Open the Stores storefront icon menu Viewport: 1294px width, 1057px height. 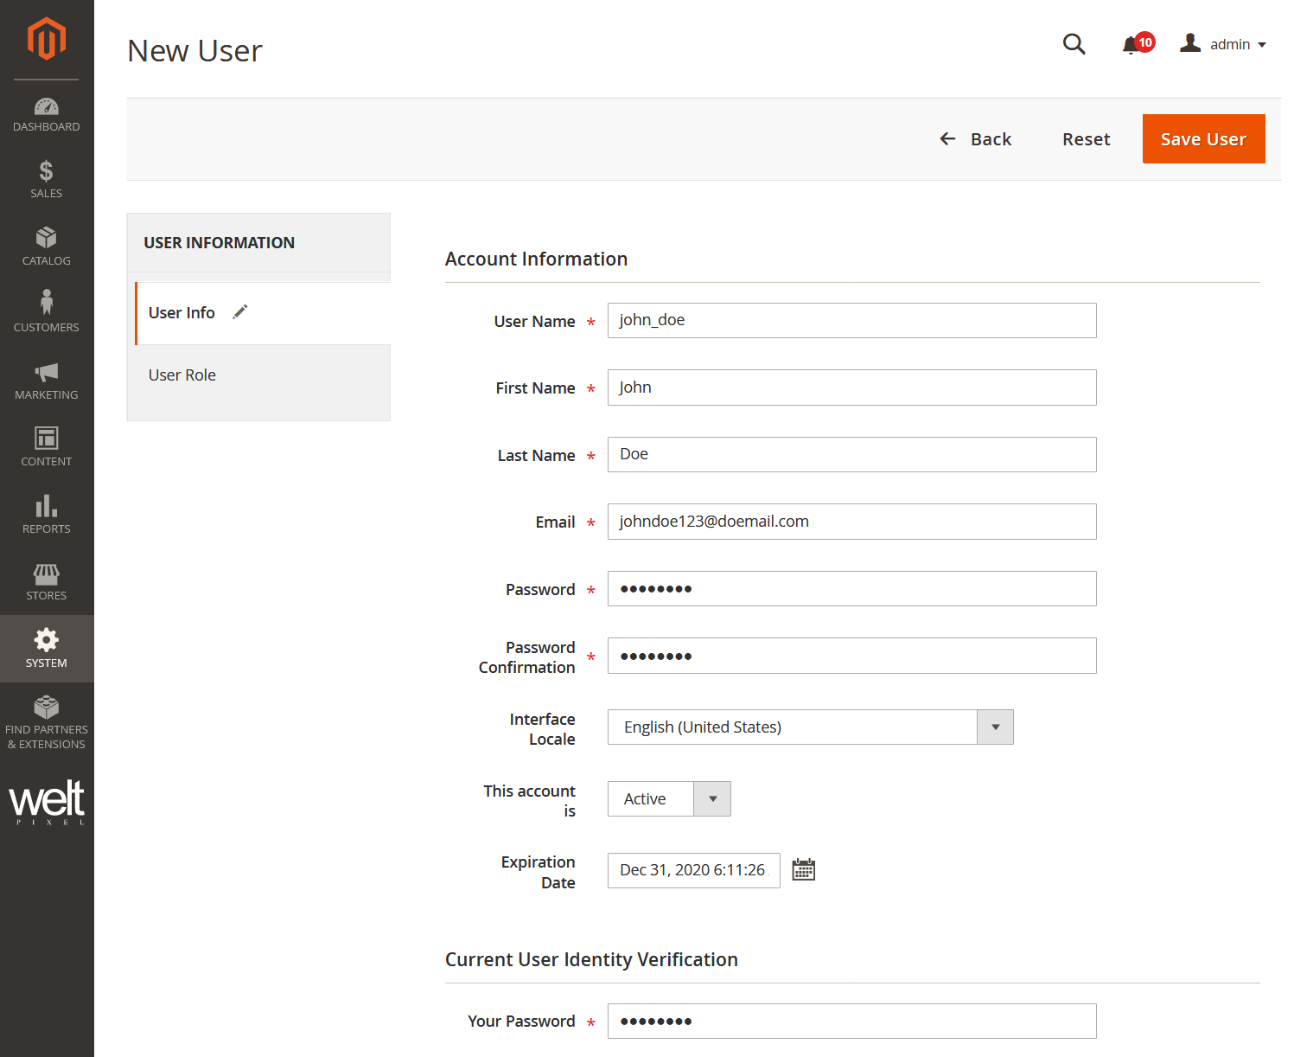pyautogui.click(x=47, y=573)
